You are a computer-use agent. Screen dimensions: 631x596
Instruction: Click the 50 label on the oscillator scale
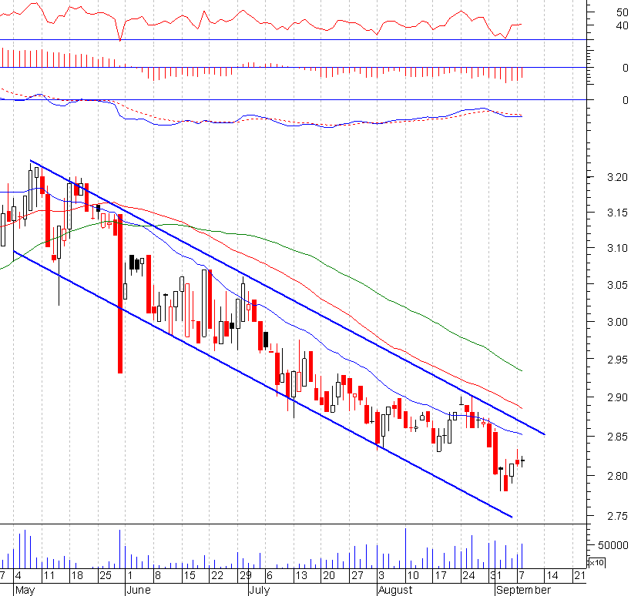[623, 12]
